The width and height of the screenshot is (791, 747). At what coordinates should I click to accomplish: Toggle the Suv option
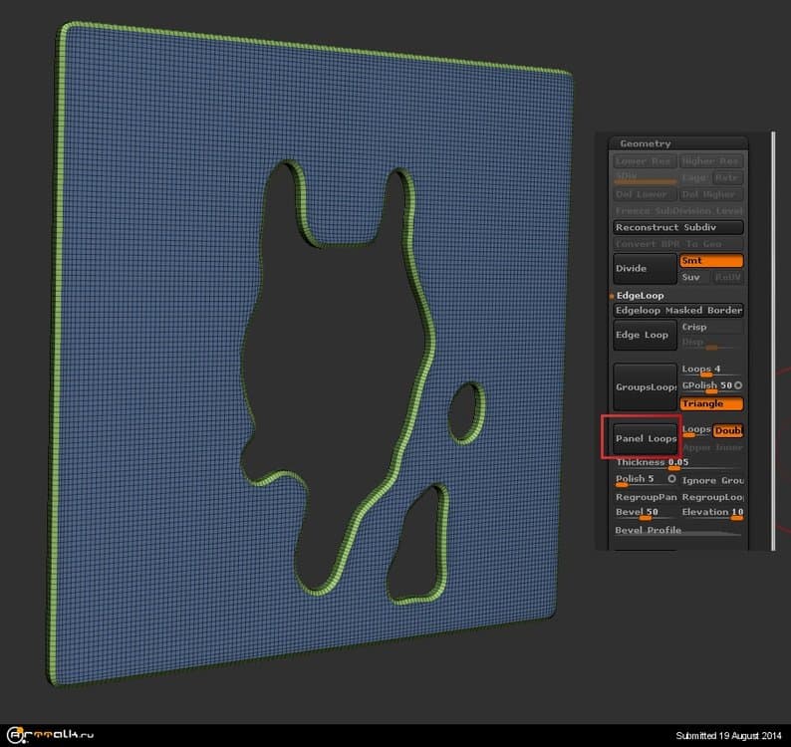(694, 277)
